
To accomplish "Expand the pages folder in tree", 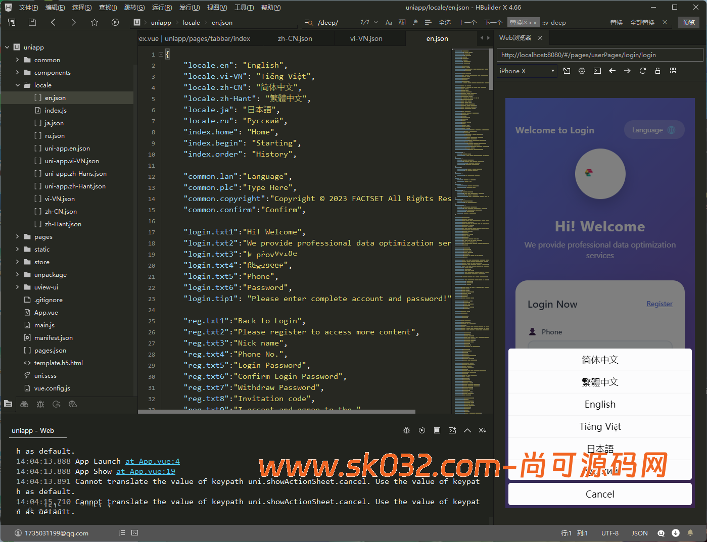I will coord(18,236).
